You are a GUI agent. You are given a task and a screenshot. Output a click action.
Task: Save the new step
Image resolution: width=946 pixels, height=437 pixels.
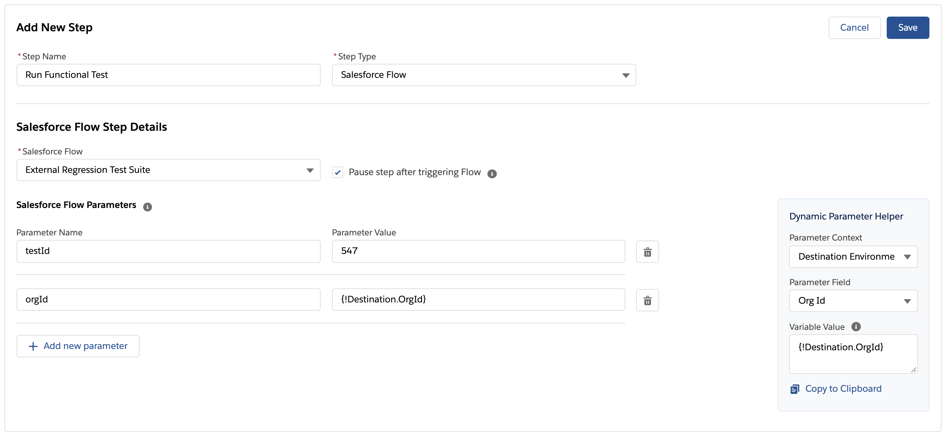[x=908, y=27]
